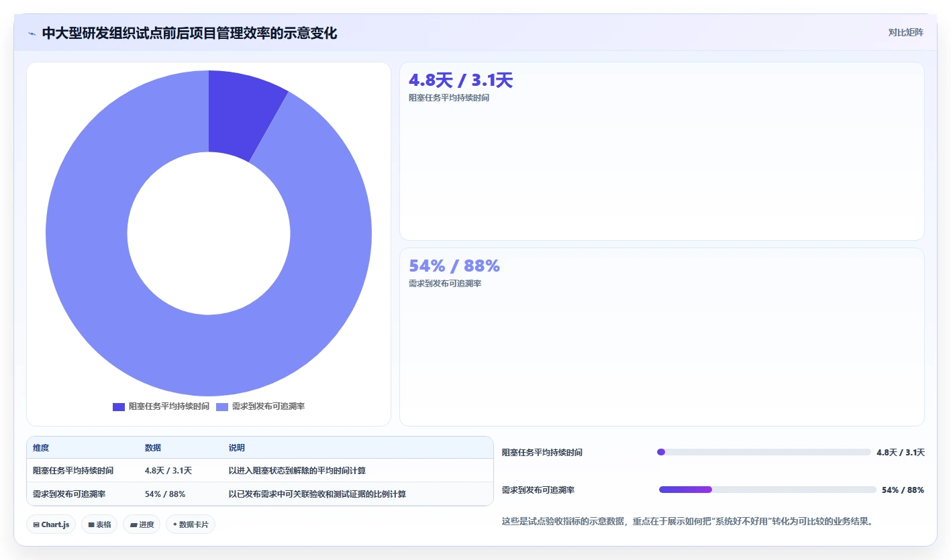
Task: Click the 54% / 88% card heading
Action: tap(454, 266)
